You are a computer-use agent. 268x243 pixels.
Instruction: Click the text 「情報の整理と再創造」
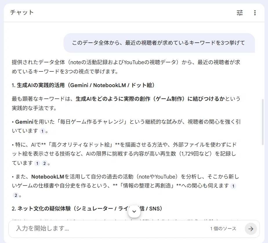(x=147, y=186)
